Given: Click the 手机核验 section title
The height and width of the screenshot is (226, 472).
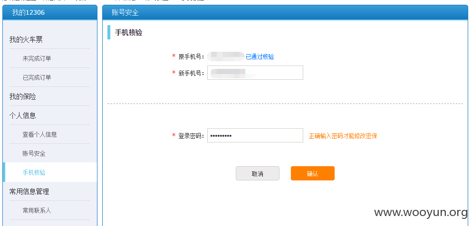Looking at the screenshot, I should (128, 32).
